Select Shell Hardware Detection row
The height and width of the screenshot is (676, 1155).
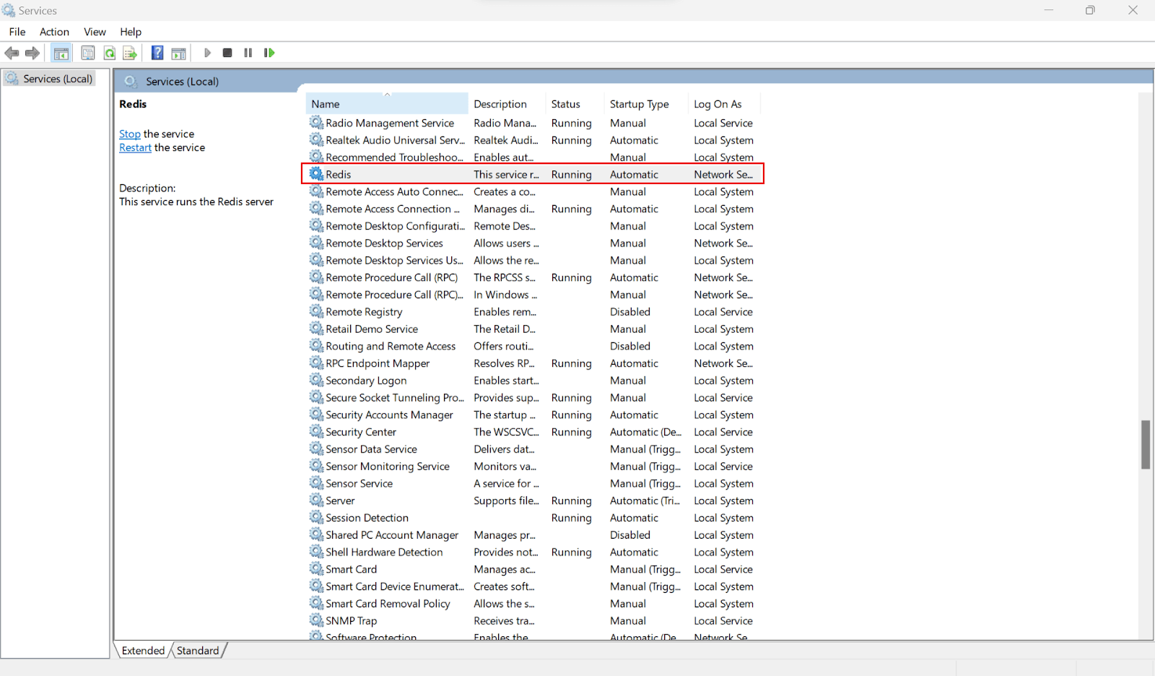(534, 552)
